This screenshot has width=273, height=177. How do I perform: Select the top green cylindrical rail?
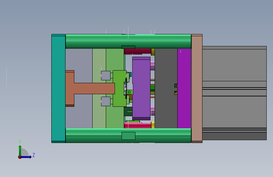point(128,41)
